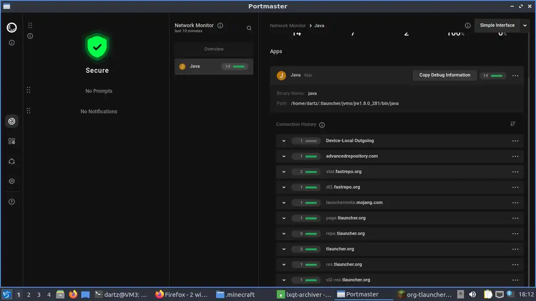Click the Connection History info icon
Viewport: 536px width, 301px height.
[322, 125]
